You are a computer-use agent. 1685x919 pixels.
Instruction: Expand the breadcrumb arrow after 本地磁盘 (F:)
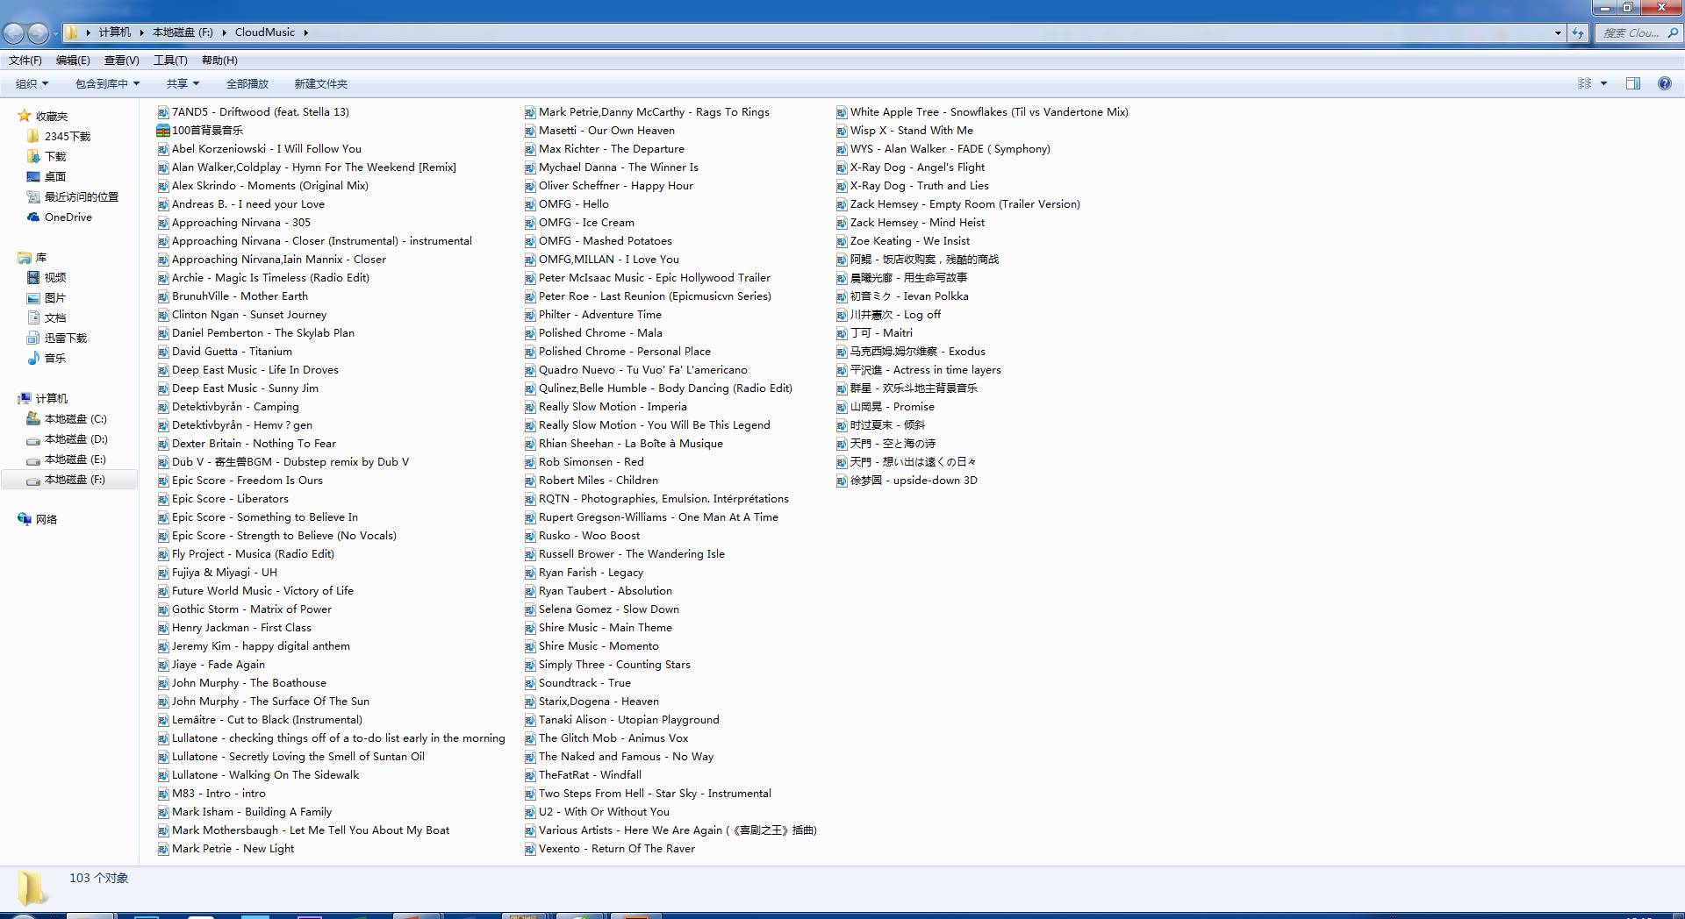pyautogui.click(x=224, y=32)
